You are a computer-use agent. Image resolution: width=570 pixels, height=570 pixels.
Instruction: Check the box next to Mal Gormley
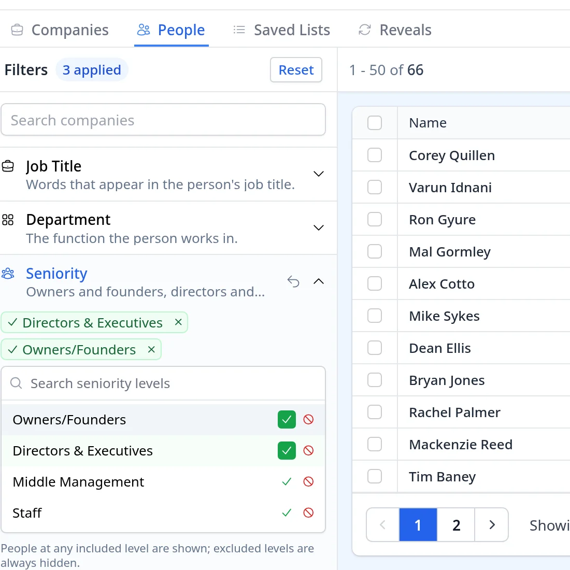[x=375, y=251]
